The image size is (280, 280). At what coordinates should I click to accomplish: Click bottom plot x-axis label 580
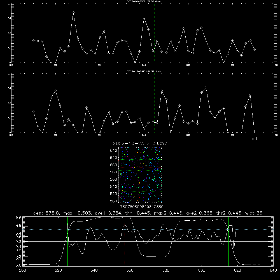point(166,270)
